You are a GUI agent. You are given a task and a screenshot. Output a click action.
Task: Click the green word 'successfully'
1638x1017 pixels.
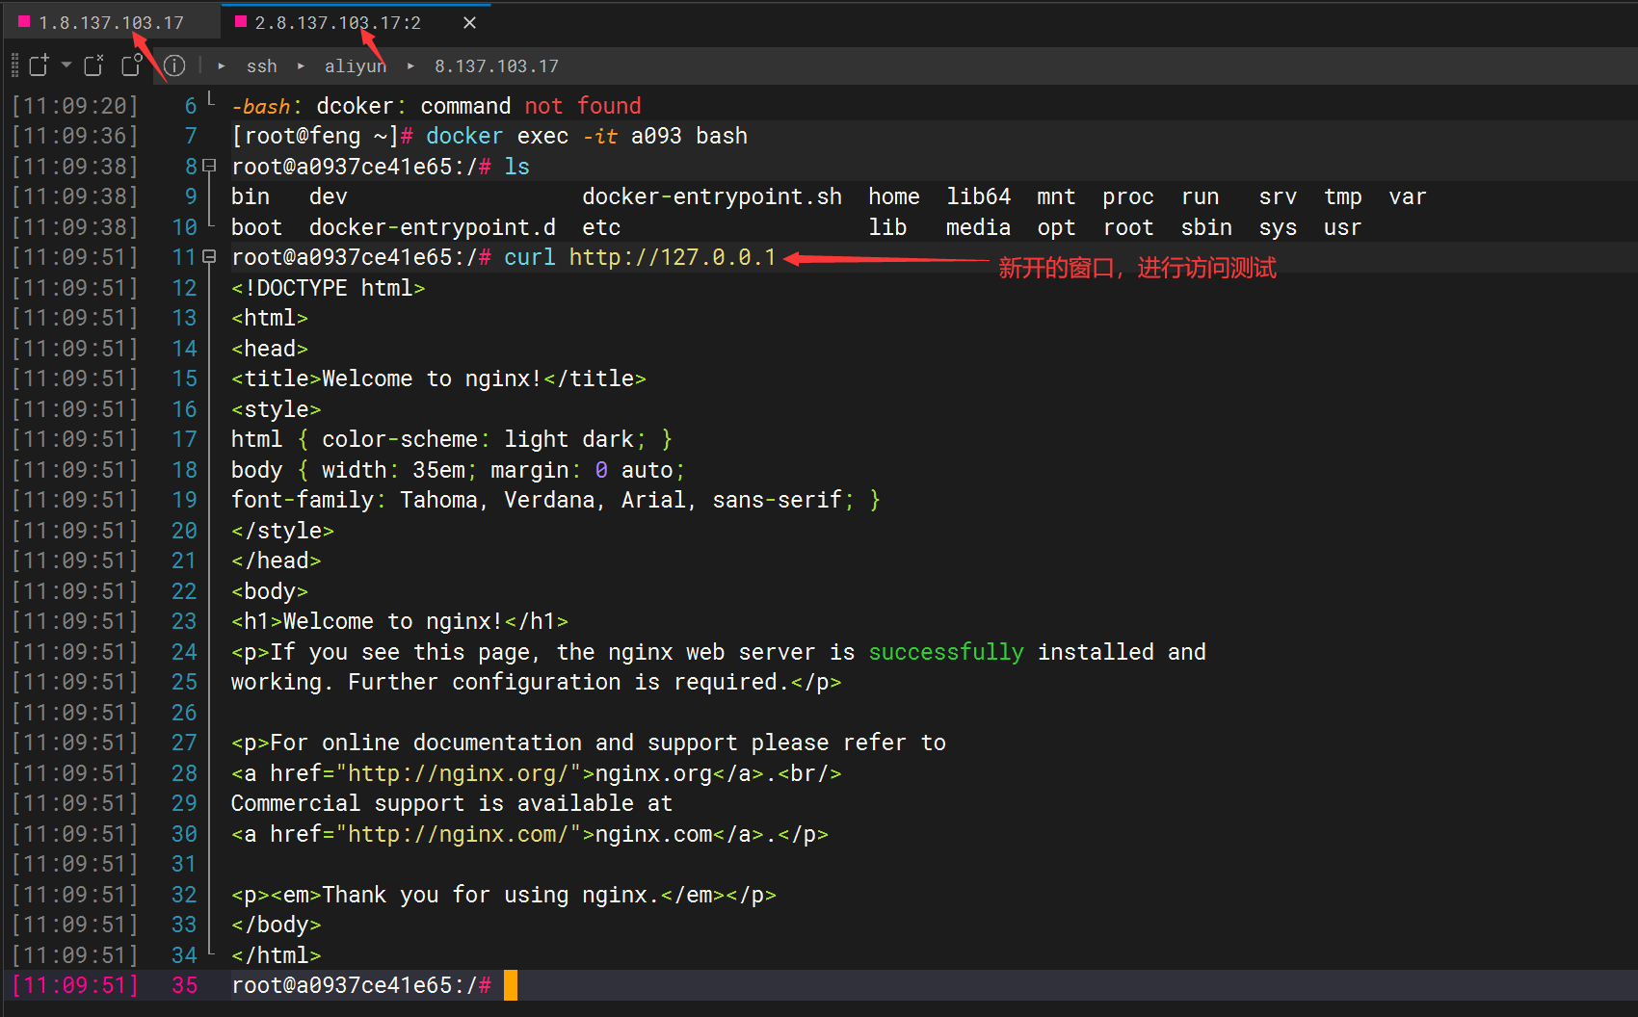(x=946, y=652)
